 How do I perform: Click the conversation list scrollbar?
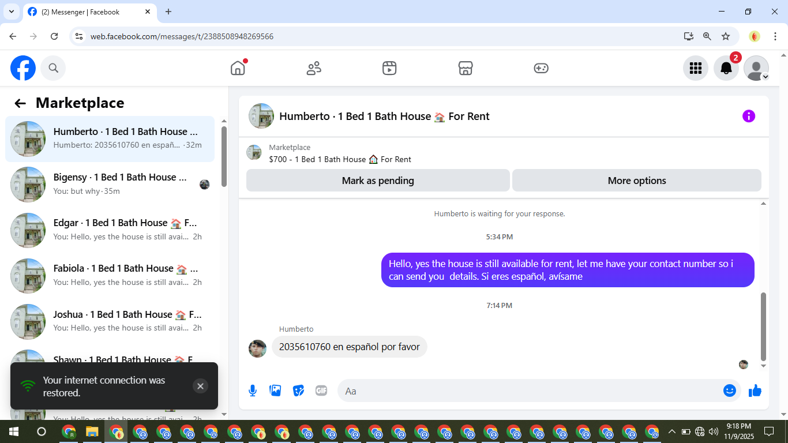click(x=224, y=156)
